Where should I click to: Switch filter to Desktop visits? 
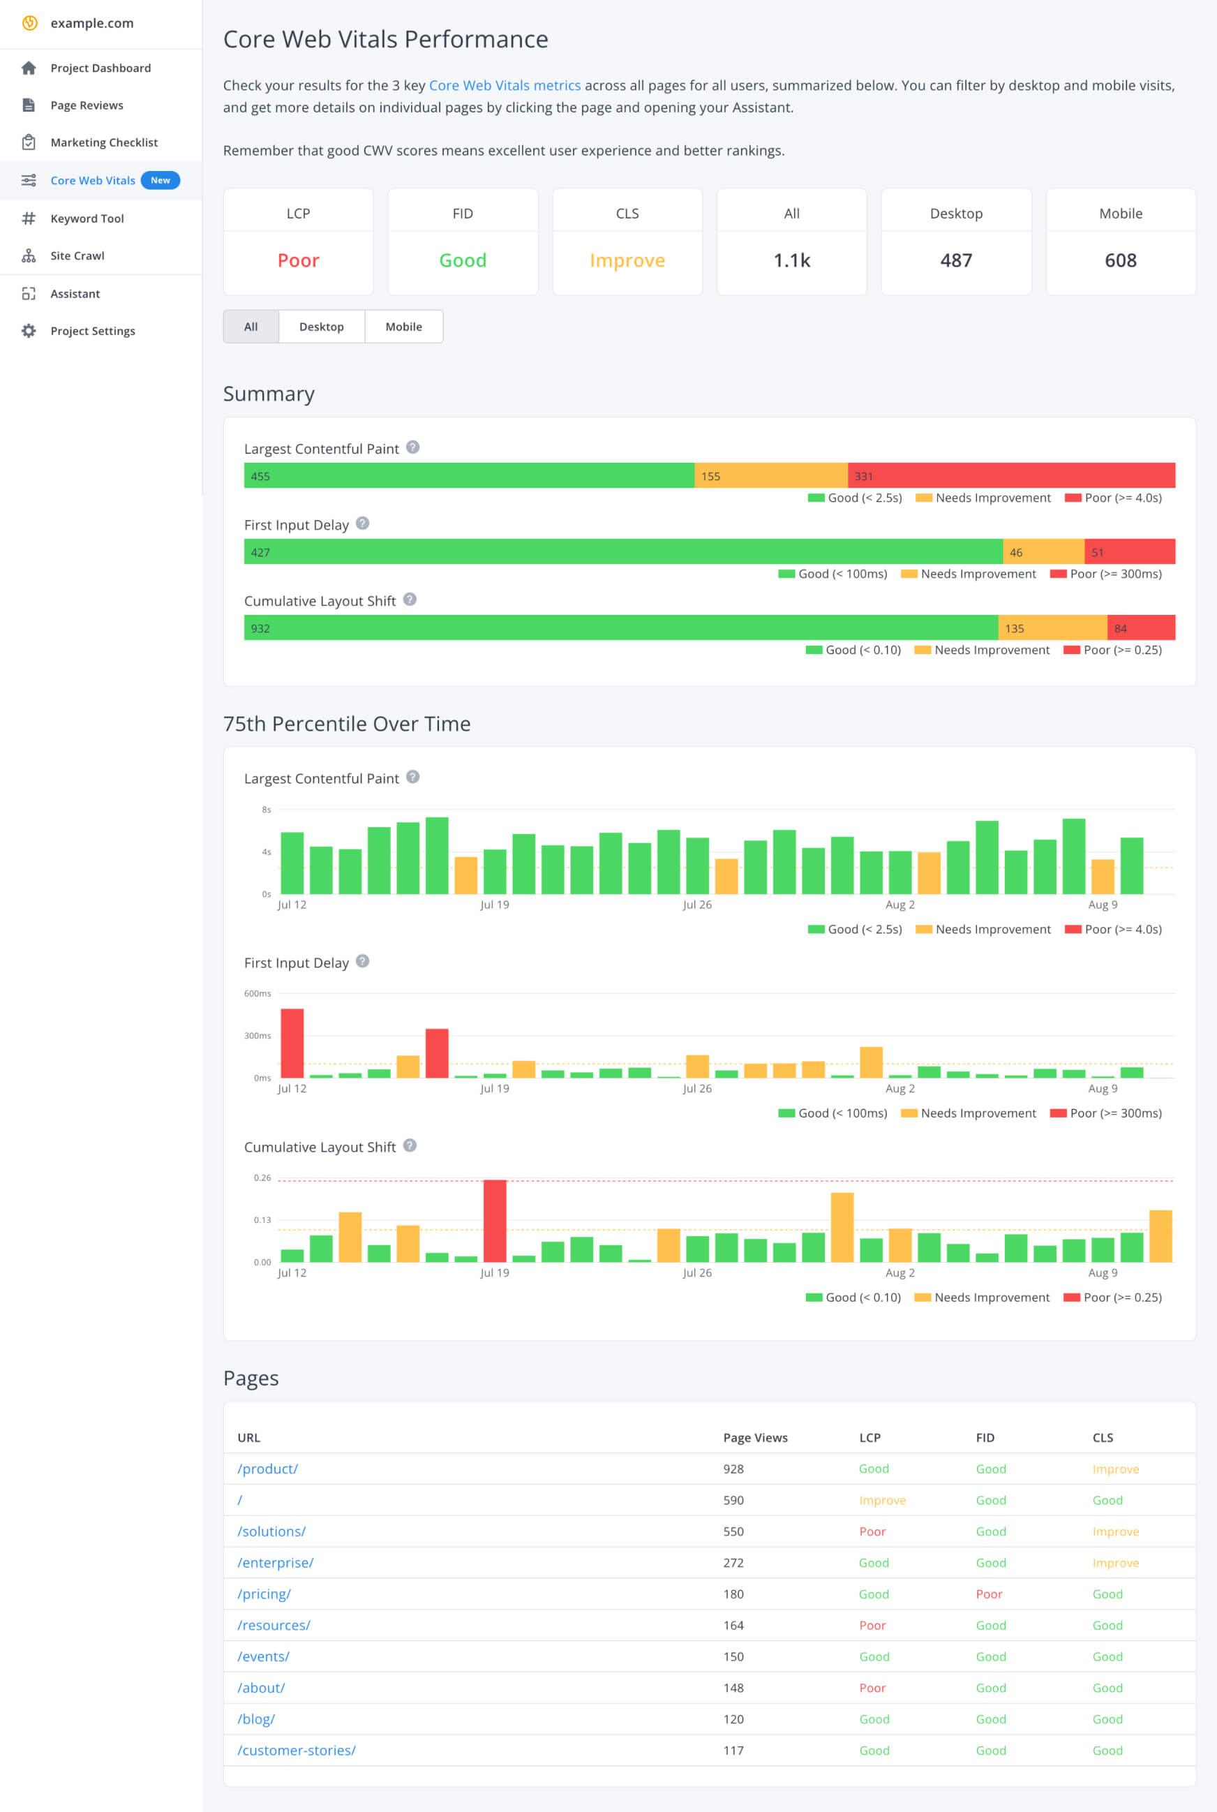[x=321, y=327]
